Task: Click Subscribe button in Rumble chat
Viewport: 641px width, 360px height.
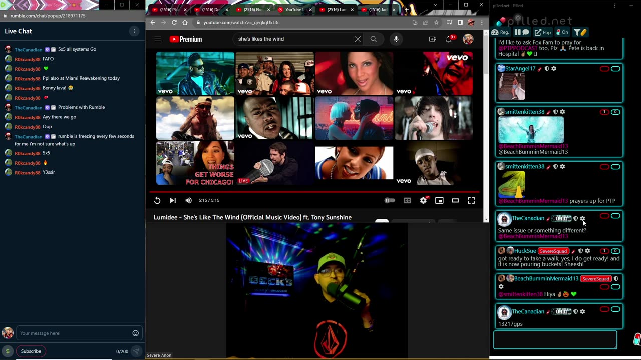Action: [x=31, y=351]
